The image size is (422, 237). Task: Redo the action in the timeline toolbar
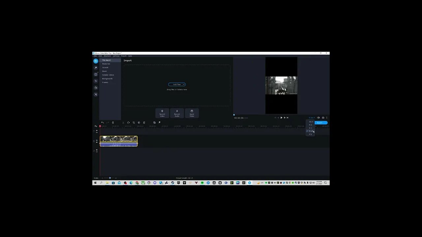(x=108, y=122)
